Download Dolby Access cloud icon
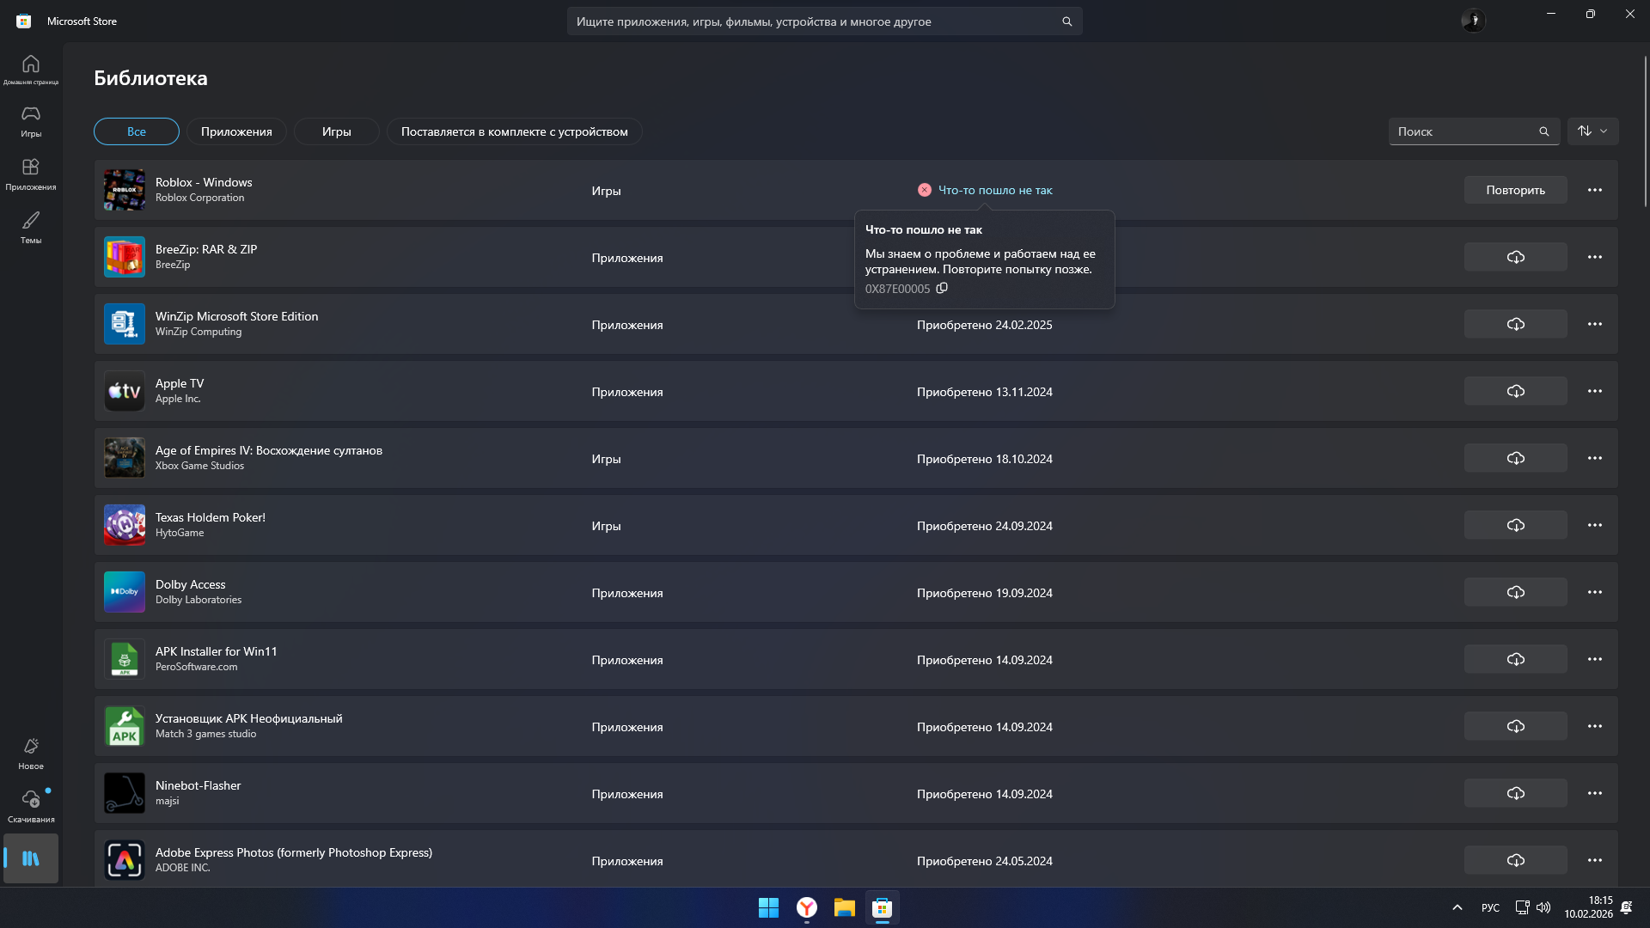The image size is (1650, 928). coord(1515,592)
